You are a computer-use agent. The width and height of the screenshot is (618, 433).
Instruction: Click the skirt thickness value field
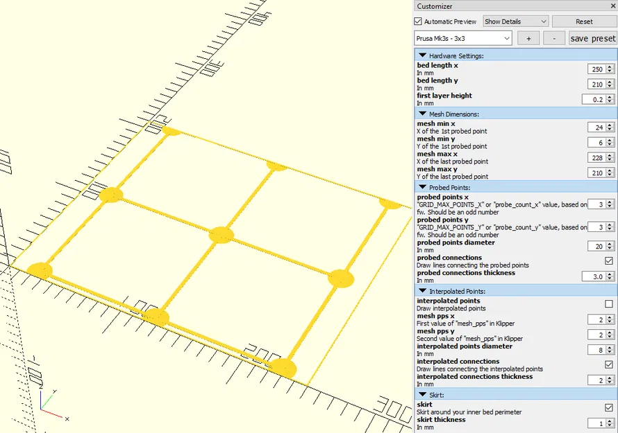596,423
